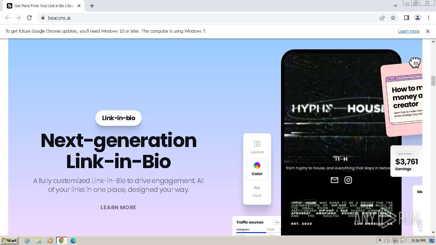The height and width of the screenshot is (245, 436).
Task: Click the 8:36 PM system clock
Action: [x=418, y=241]
